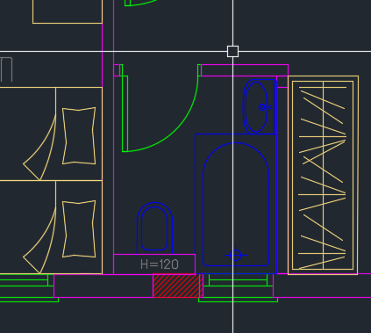
Task: Select the magenta box around H=120
Action: 154,264
